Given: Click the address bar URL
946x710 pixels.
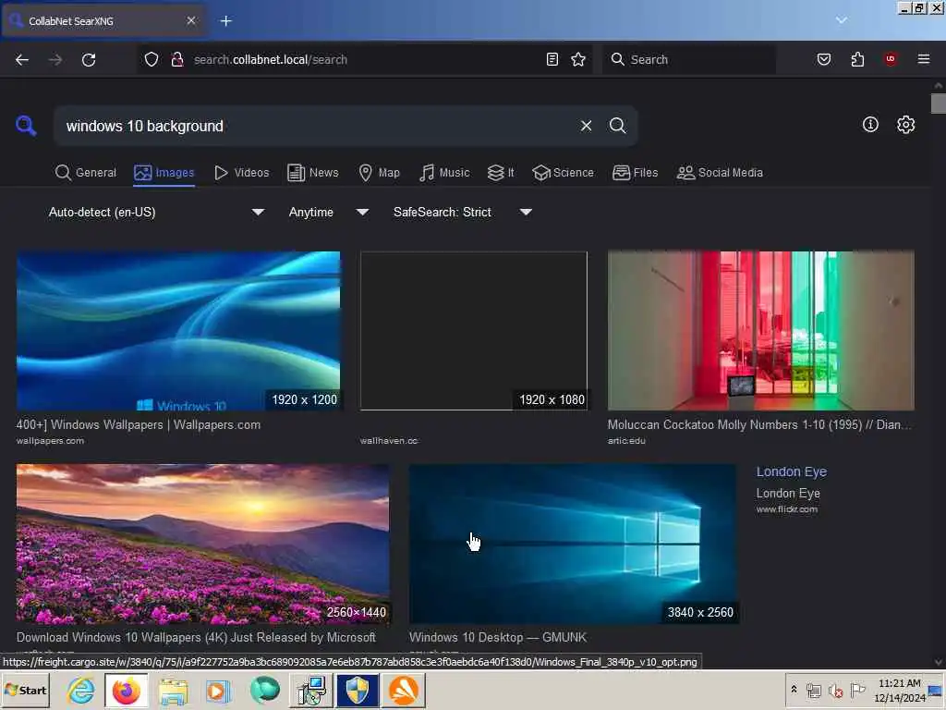Looking at the screenshot, I should tap(271, 59).
